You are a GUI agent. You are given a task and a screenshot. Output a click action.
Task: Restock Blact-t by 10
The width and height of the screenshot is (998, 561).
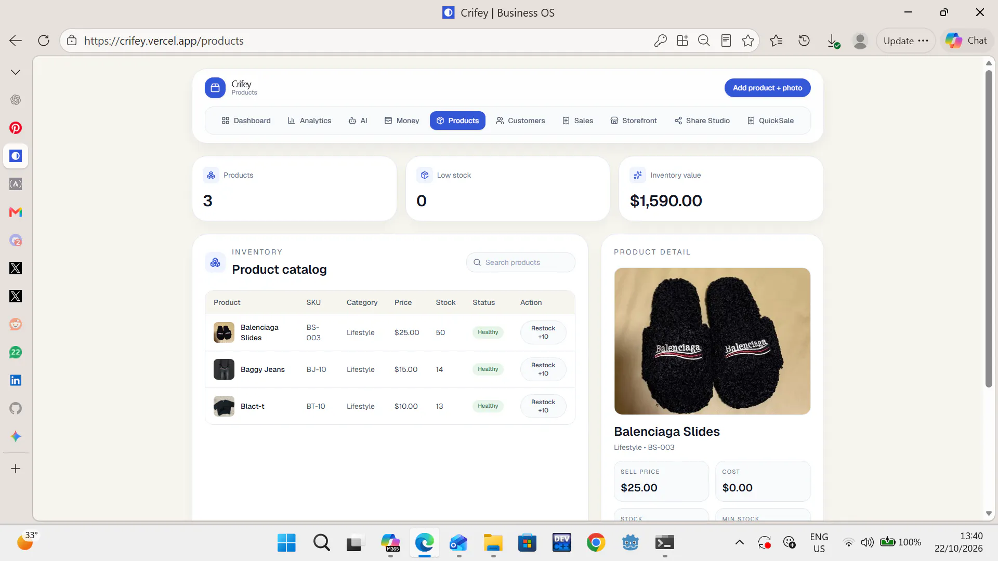[x=543, y=406]
